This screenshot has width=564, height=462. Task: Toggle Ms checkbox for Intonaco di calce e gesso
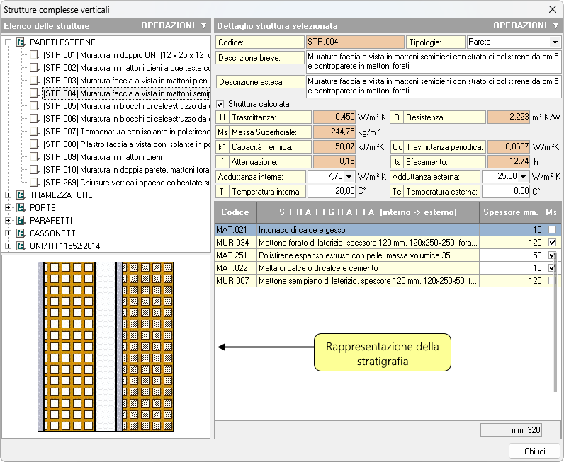(x=552, y=230)
